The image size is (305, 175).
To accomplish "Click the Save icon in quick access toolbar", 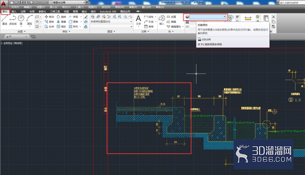I will coord(22,2).
